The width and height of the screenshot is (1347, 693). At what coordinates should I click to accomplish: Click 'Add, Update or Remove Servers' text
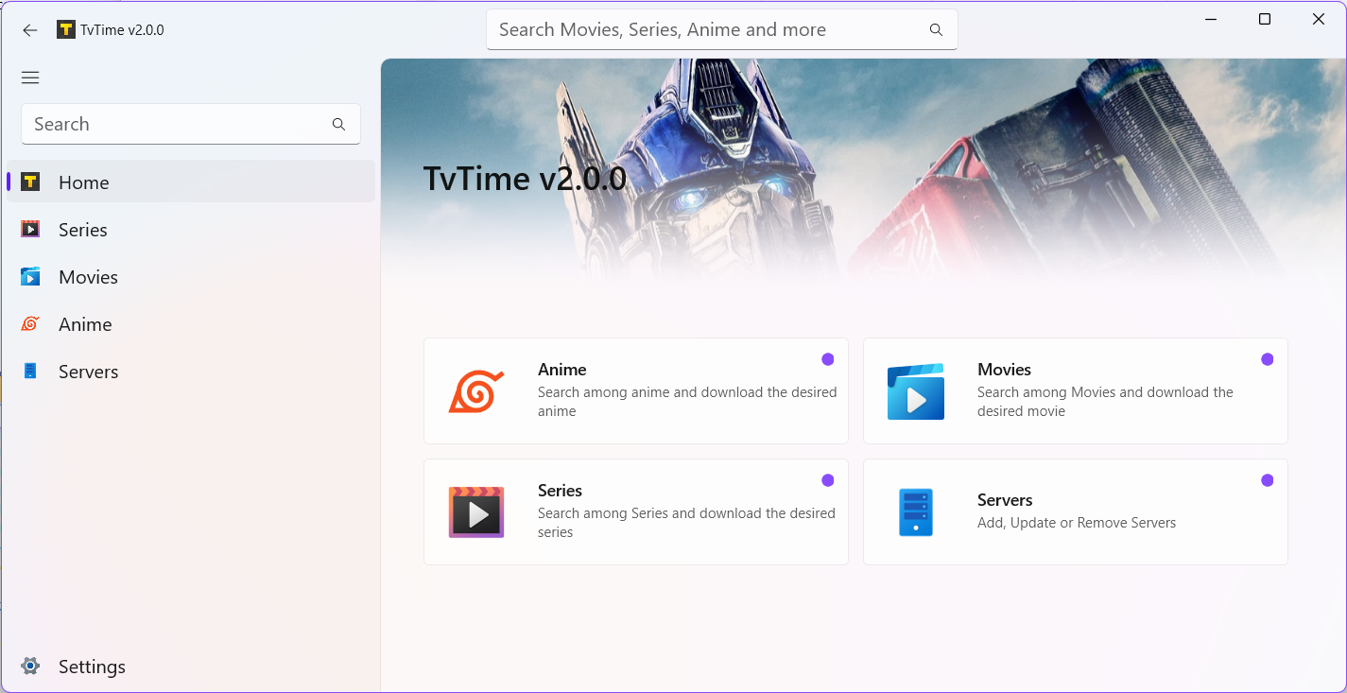pos(1077,523)
